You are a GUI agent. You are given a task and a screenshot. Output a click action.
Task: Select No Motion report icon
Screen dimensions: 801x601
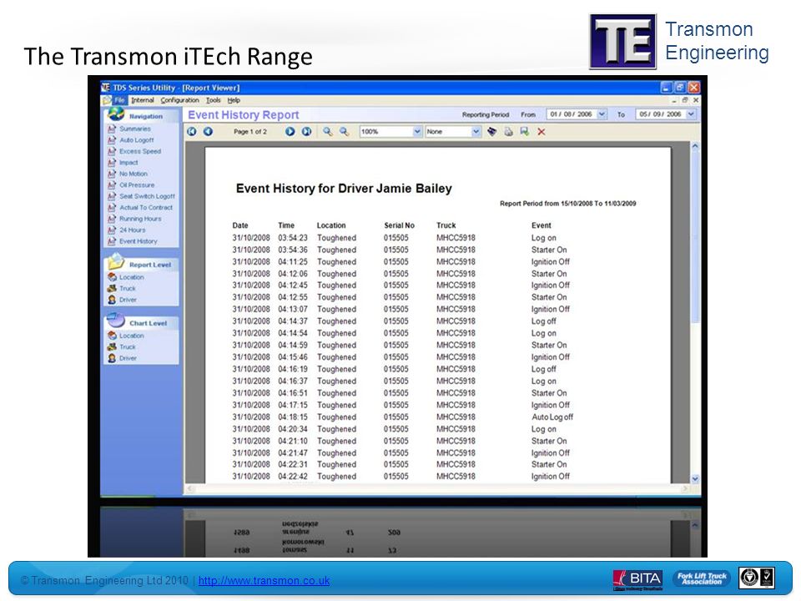[x=112, y=174]
